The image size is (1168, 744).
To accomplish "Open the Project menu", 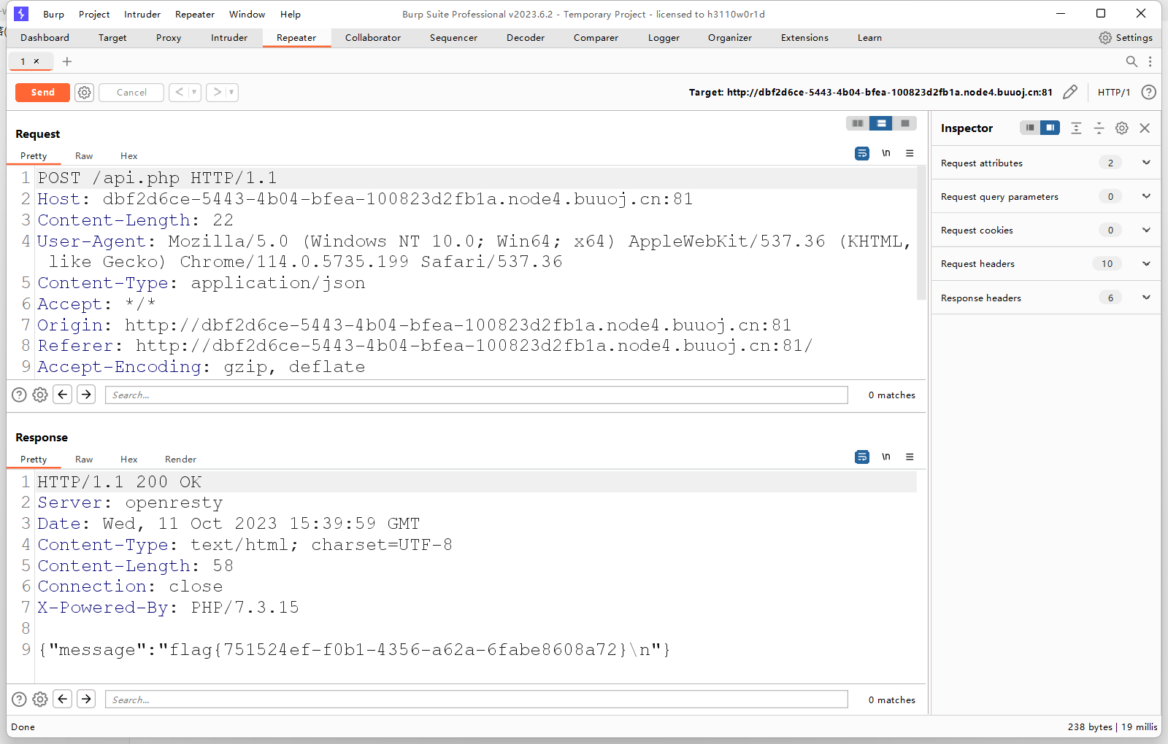I will pyautogui.click(x=94, y=15).
